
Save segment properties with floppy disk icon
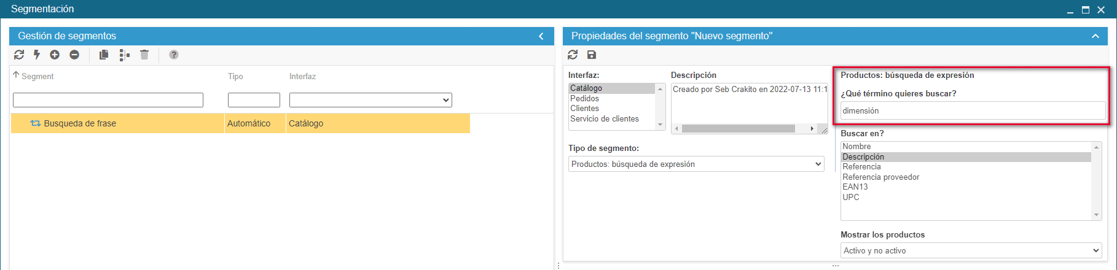(x=592, y=55)
